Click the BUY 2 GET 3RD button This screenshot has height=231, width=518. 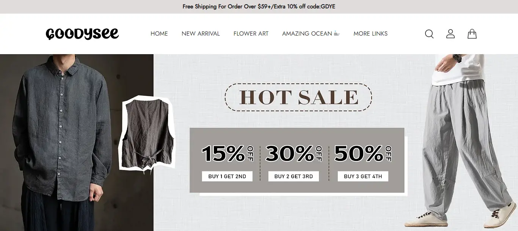pos(294,176)
